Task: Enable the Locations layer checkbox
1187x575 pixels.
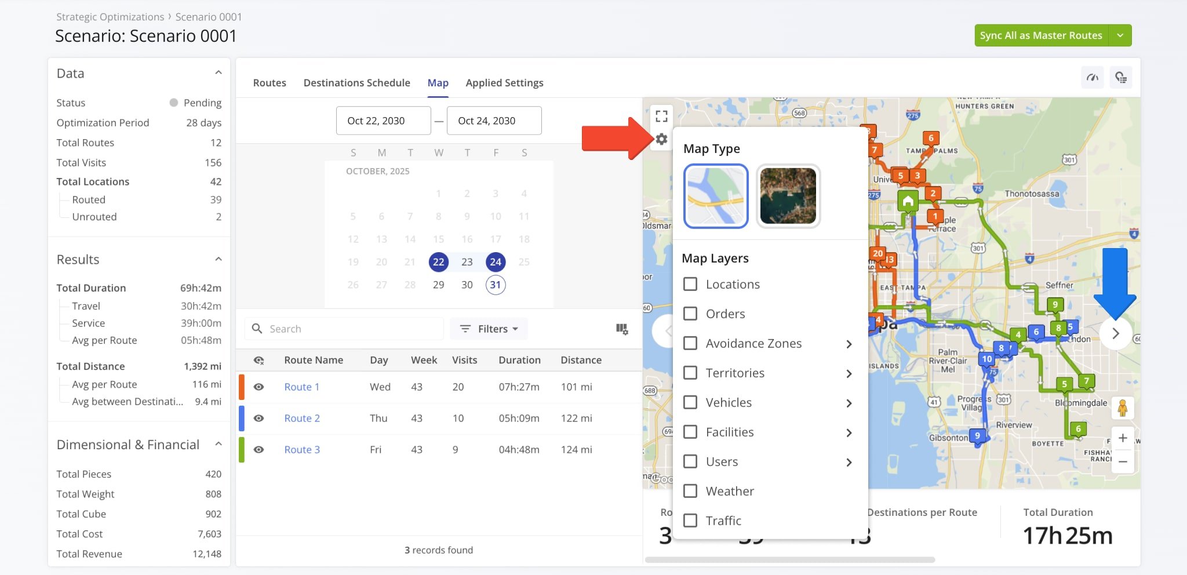Action: 690,284
